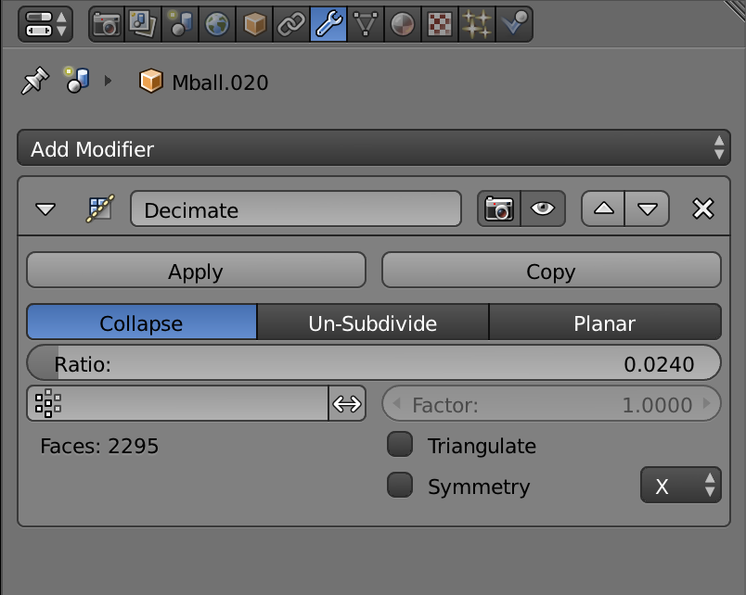Toggle Decimate modifier viewport visibility eye
Image resolution: width=746 pixels, height=595 pixels.
(x=543, y=209)
